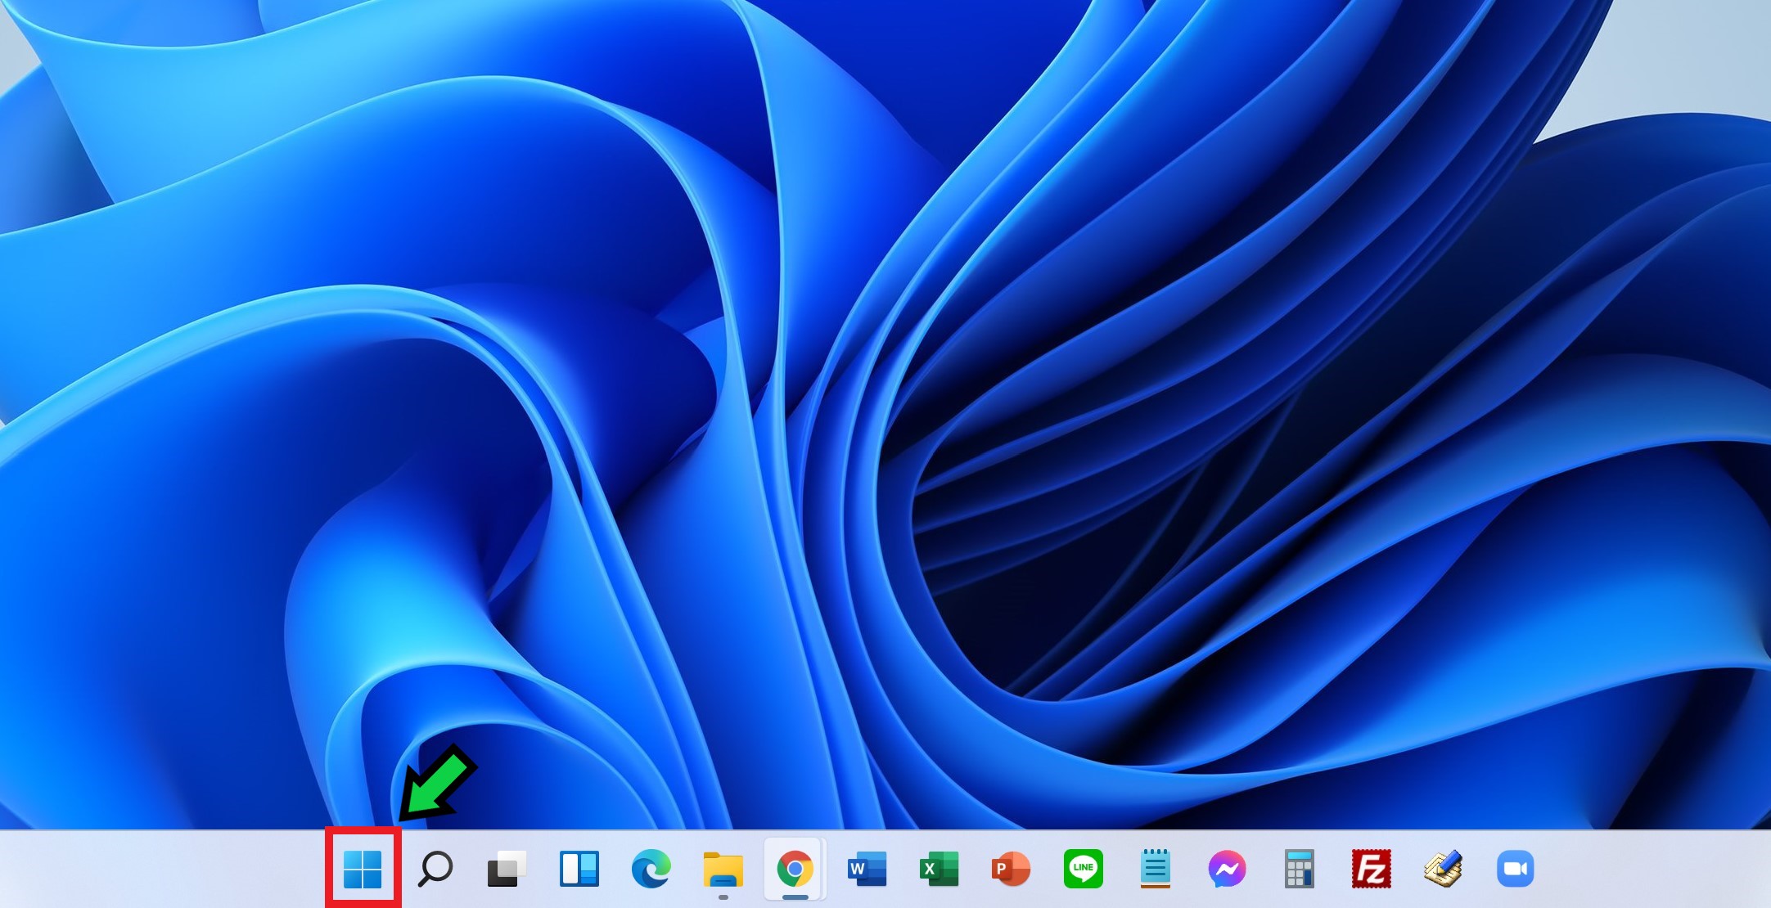1771x908 pixels.
Task: Launch Microsoft Excel from taskbar
Action: click(x=939, y=869)
